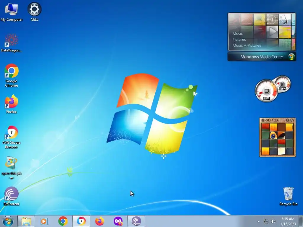
Task: Launch Windows Media Center from gadget bar
Action: (x=262, y=57)
